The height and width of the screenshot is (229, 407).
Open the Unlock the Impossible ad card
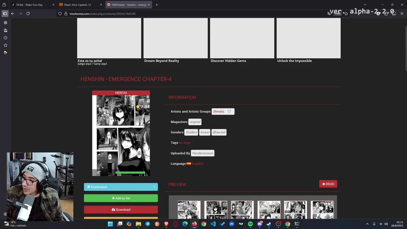pos(308,40)
